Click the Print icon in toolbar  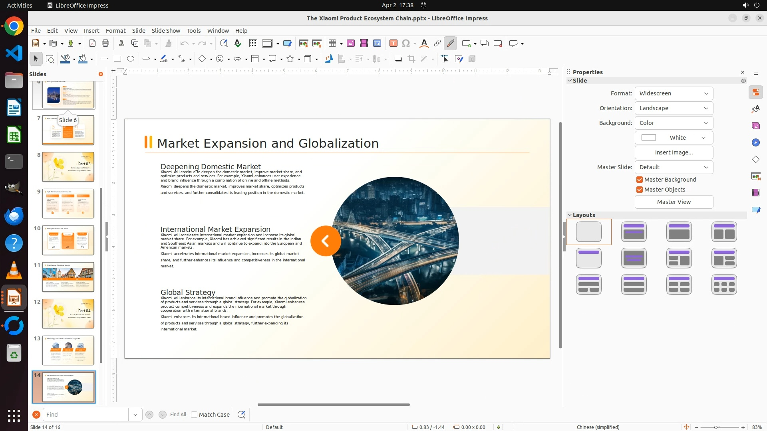point(105,43)
